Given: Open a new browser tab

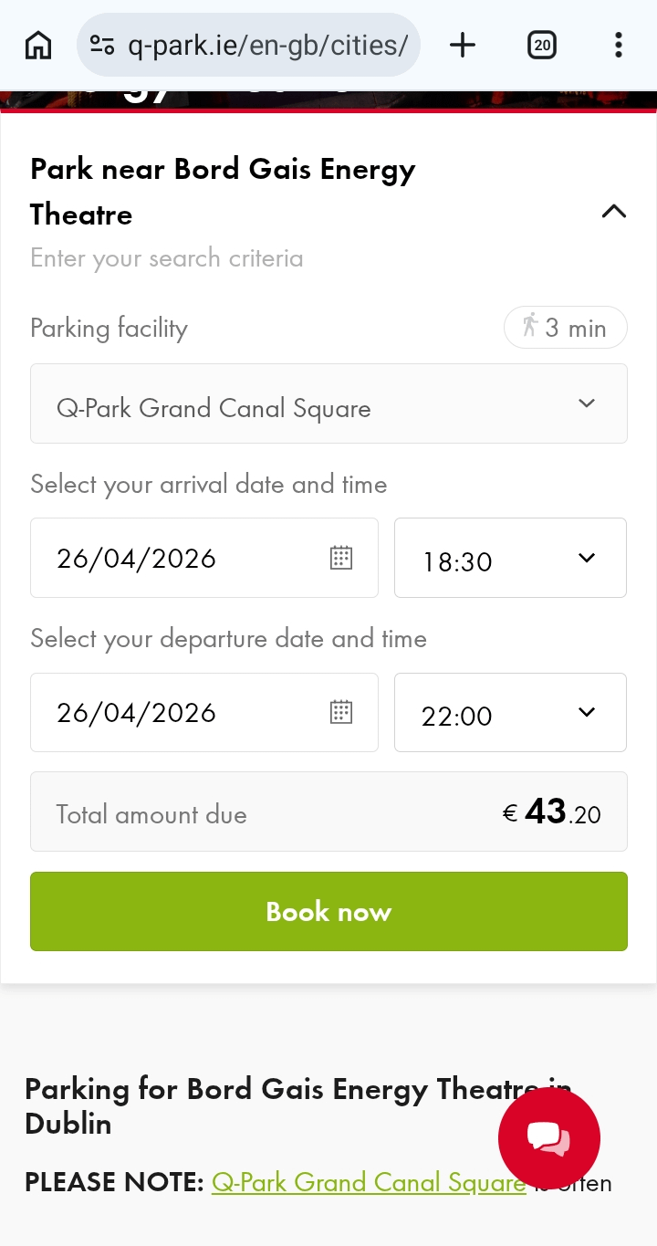Looking at the screenshot, I should (x=463, y=45).
